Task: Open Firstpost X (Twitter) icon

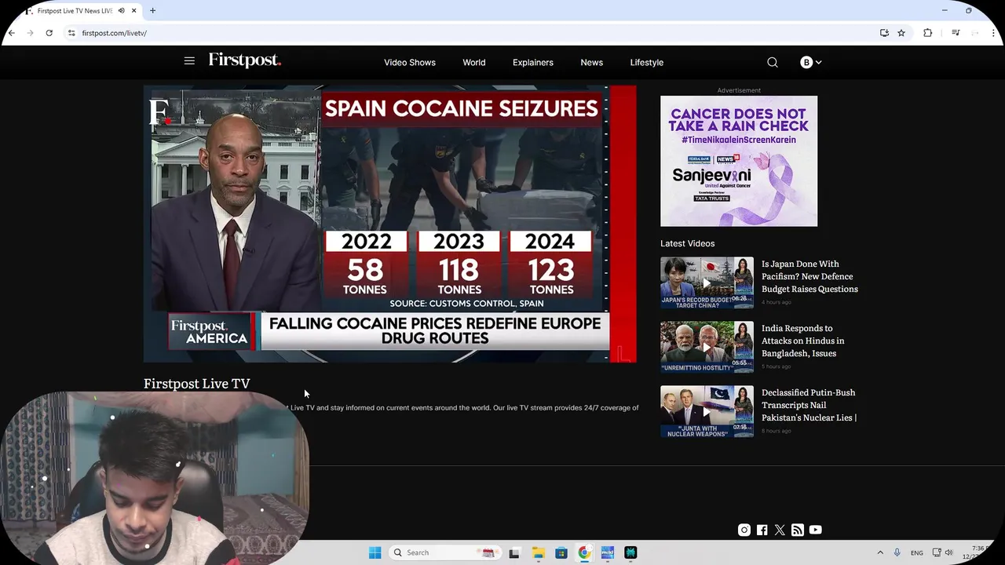Action: tap(780, 530)
